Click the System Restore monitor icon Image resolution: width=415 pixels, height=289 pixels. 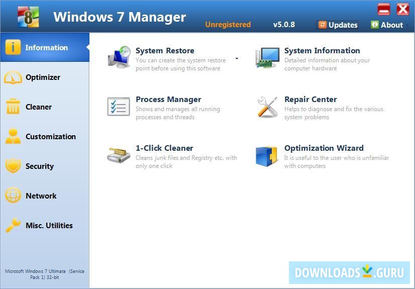pos(120,57)
